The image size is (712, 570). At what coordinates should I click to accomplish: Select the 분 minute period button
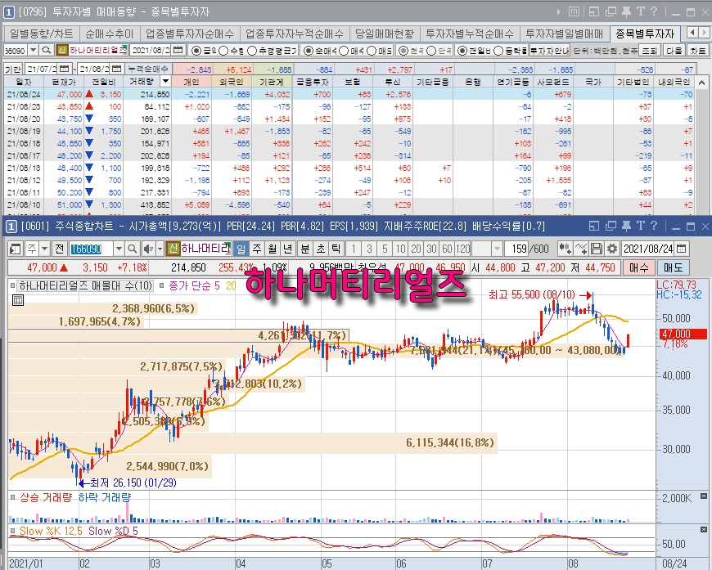[x=305, y=249]
